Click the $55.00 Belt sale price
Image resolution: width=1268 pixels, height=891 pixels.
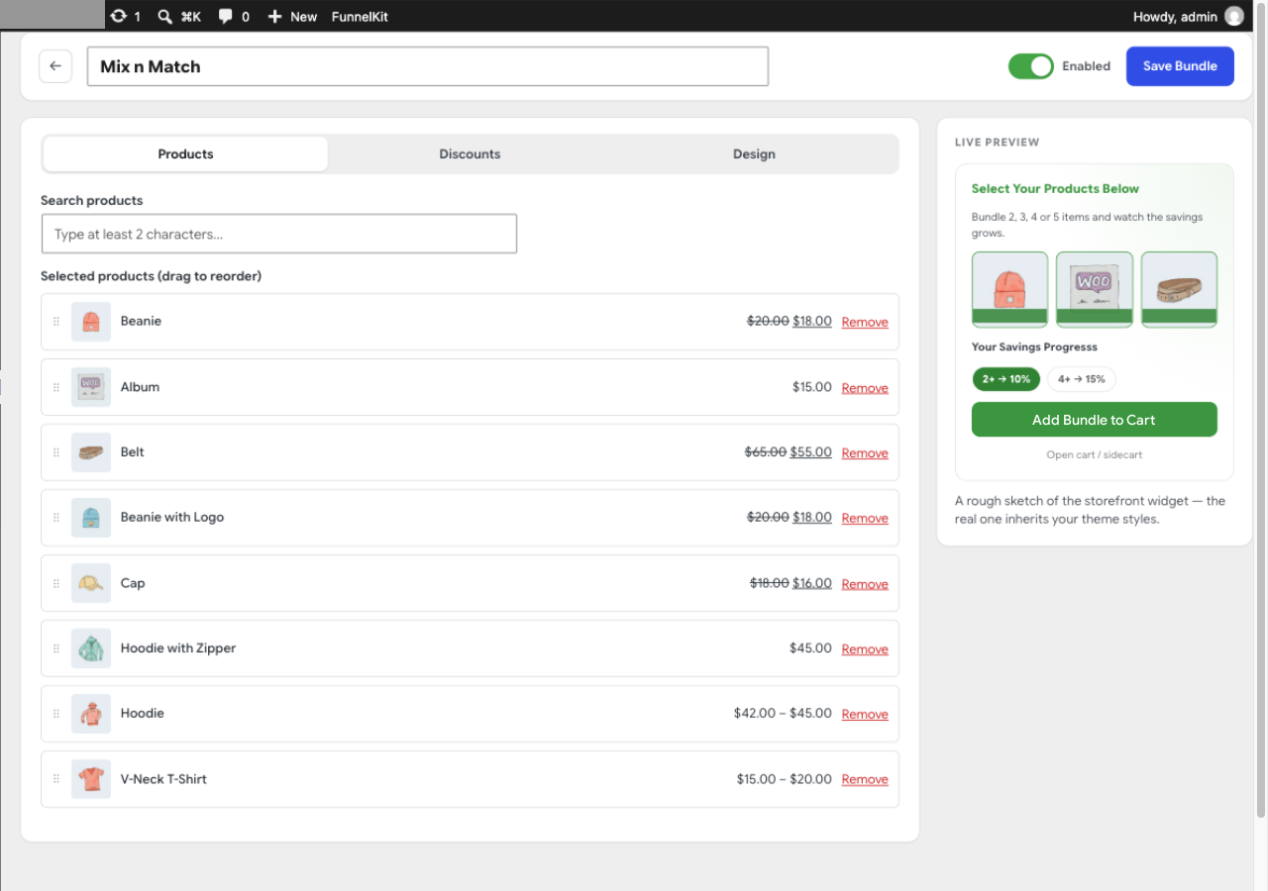pyautogui.click(x=811, y=452)
